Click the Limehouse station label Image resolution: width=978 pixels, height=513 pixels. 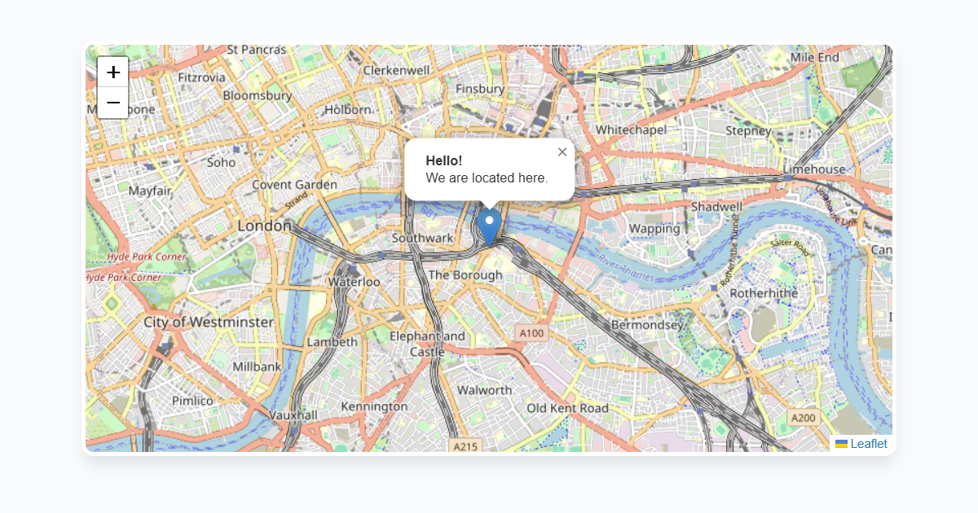coord(814,169)
